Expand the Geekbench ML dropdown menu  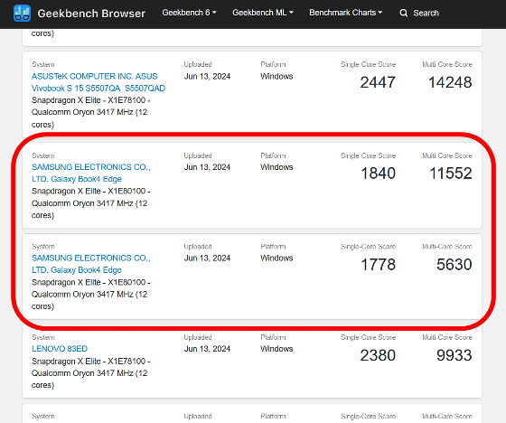click(263, 13)
